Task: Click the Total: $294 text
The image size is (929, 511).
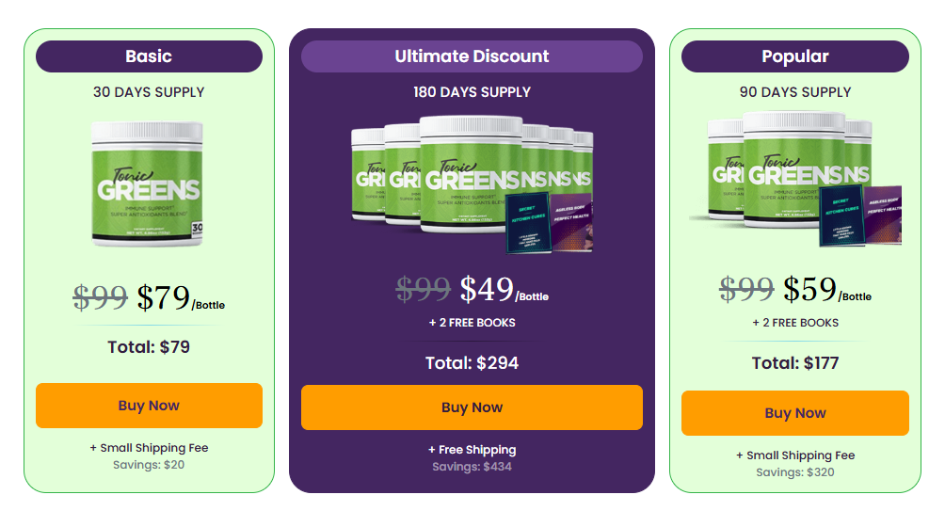Action: click(x=472, y=363)
